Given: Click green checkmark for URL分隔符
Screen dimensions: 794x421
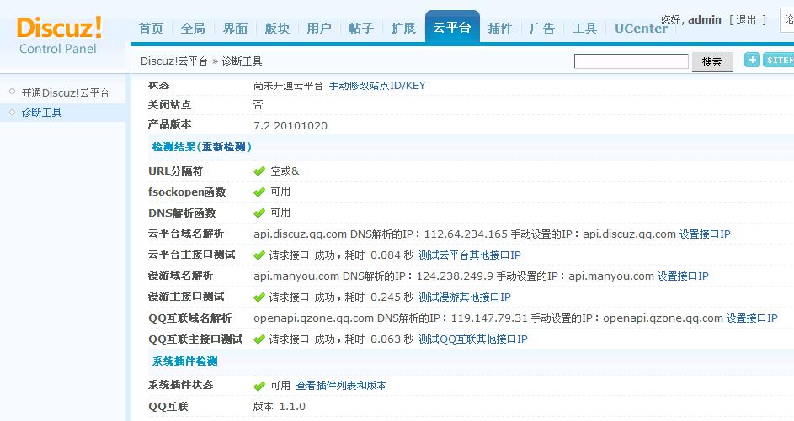Looking at the screenshot, I should [x=259, y=171].
